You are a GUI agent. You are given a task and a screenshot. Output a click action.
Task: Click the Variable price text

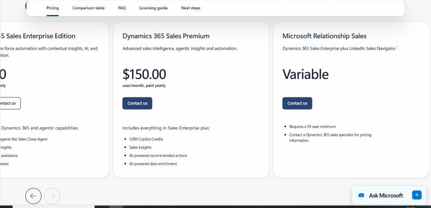pos(305,74)
